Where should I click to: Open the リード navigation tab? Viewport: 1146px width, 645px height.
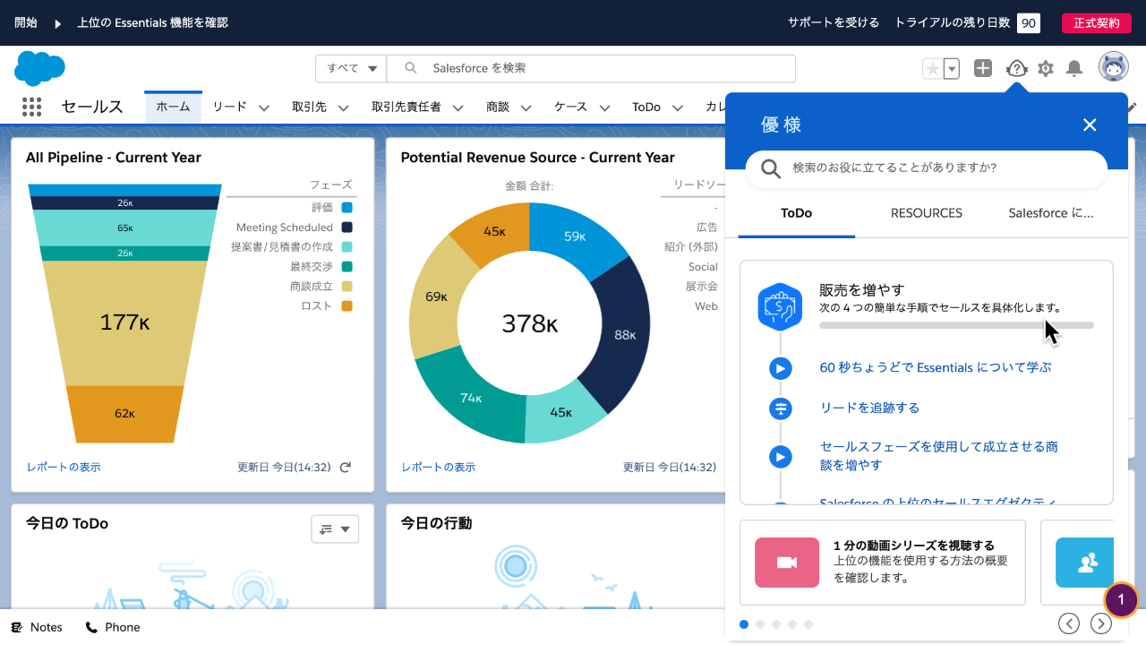click(229, 107)
